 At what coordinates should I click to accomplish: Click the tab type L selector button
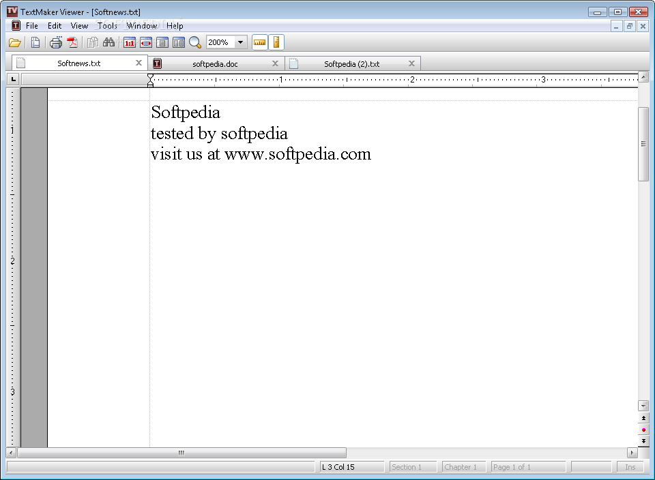coord(14,79)
